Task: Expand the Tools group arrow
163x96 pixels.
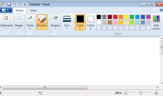Action: pos(30,29)
